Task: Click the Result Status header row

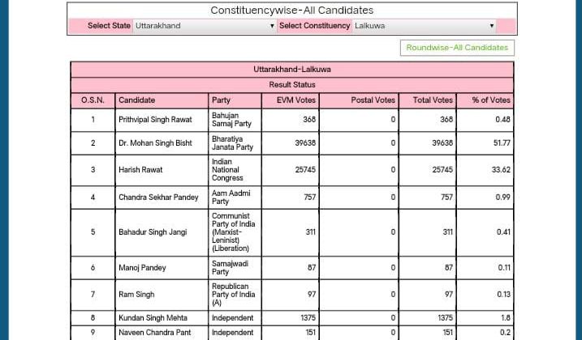Action: pos(291,85)
